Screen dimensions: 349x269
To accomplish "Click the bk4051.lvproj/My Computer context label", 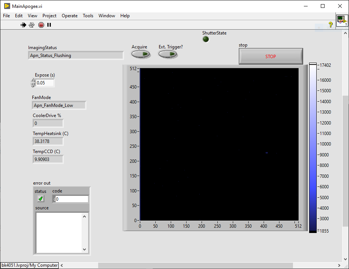I will [x=29, y=265].
